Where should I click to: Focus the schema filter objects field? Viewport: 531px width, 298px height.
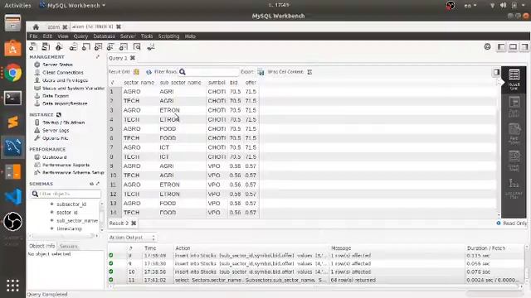66,194
